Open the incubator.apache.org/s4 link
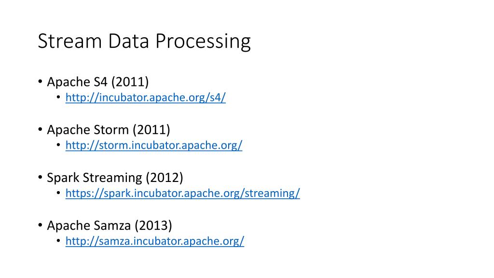Screen dimensions: 494x278 click(x=145, y=97)
